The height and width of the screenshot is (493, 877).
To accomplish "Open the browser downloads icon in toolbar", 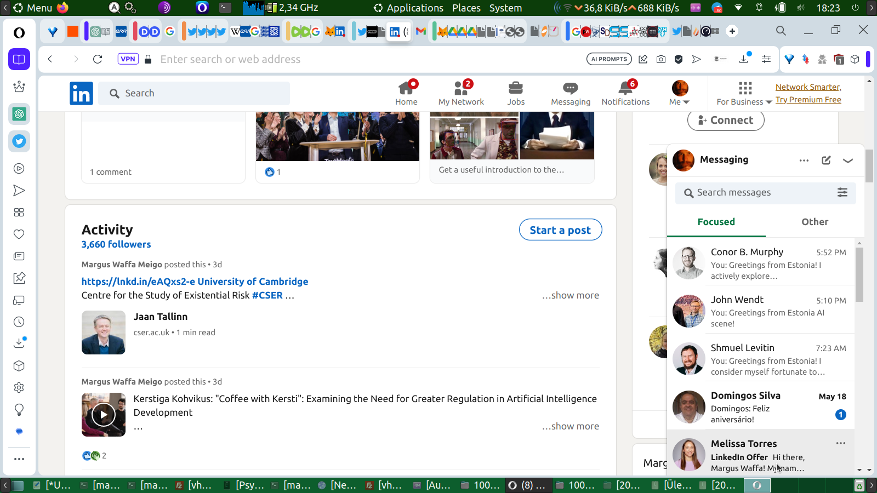I will click(x=744, y=59).
